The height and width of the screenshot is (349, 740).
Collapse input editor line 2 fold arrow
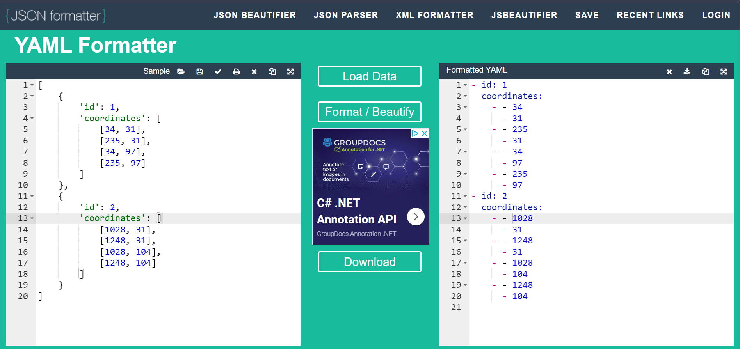tap(32, 96)
